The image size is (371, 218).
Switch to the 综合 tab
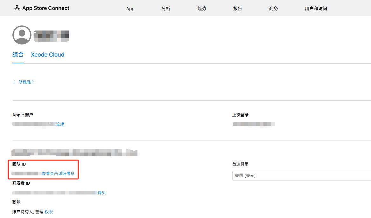pos(18,55)
